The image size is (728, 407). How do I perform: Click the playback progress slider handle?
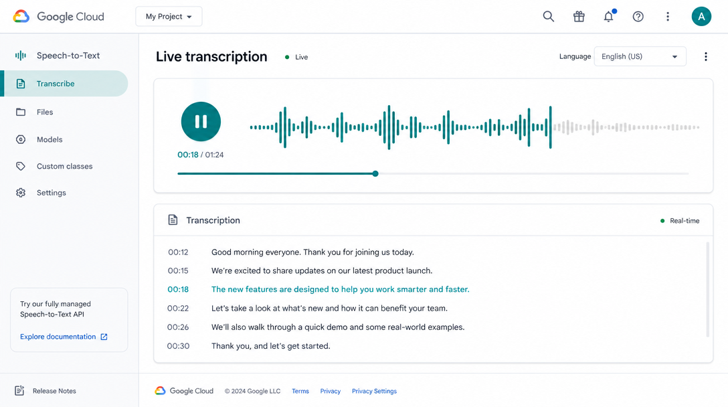(375, 174)
